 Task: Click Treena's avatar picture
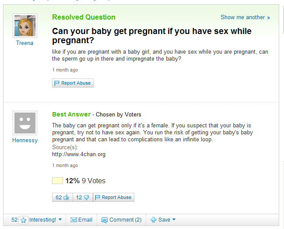pos(25,26)
